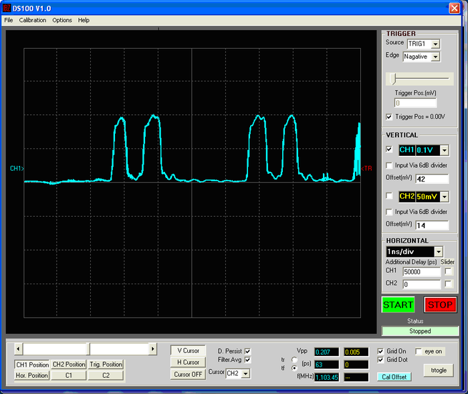Toggle the Grid Dot checkbox
This screenshot has width=468, height=394.
click(380, 360)
